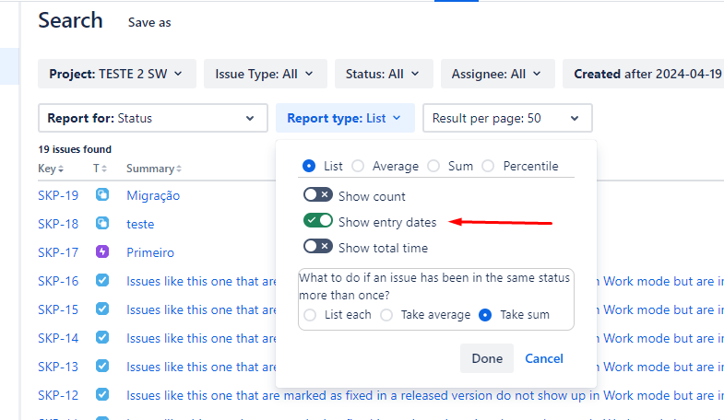Click the task type icon for SKP-12
This screenshot has width=724, height=420.
pyautogui.click(x=102, y=394)
